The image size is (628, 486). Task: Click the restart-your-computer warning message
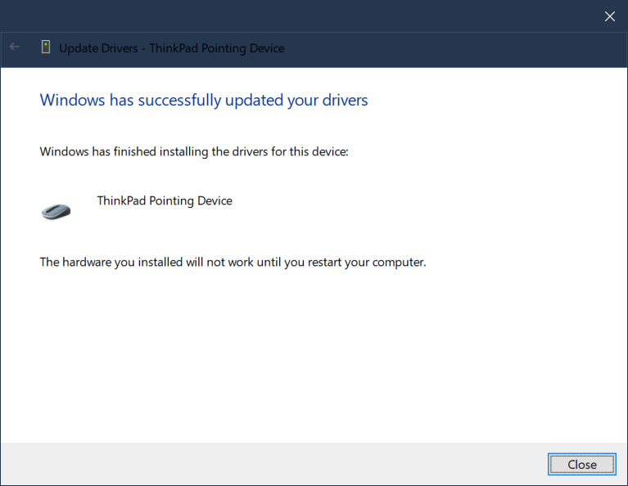233,263
